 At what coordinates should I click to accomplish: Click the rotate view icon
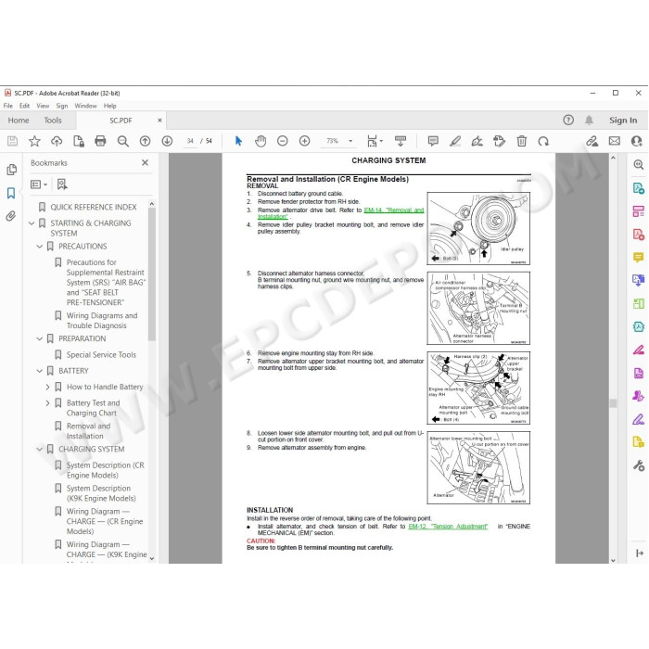(543, 141)
